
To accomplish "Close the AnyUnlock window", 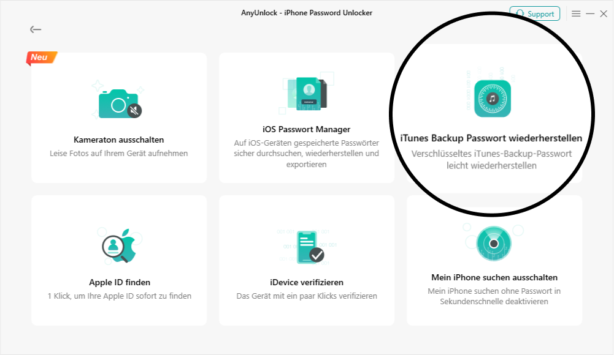I will [x=604, y=13].
